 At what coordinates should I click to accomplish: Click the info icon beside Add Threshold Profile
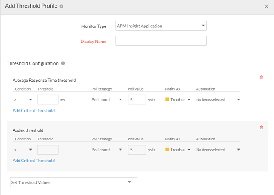pyautogui.click(x=61, y=6)
